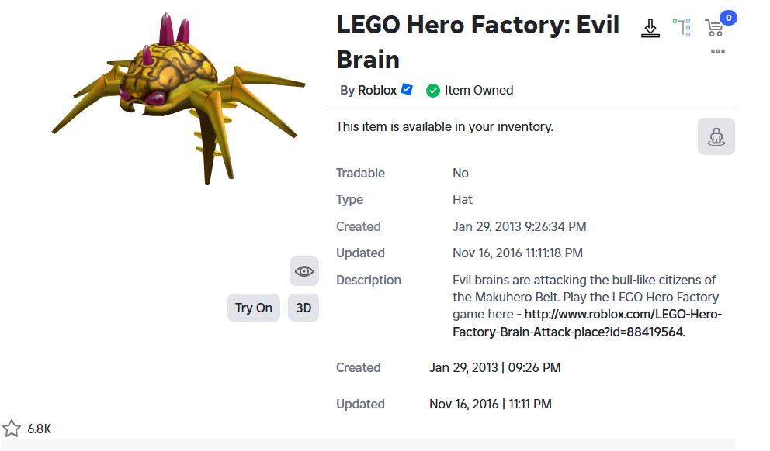The height and width of the screenshot is (451, 770).
Task: Toggle the eye preview visibility button
Action: pos(304,271)
